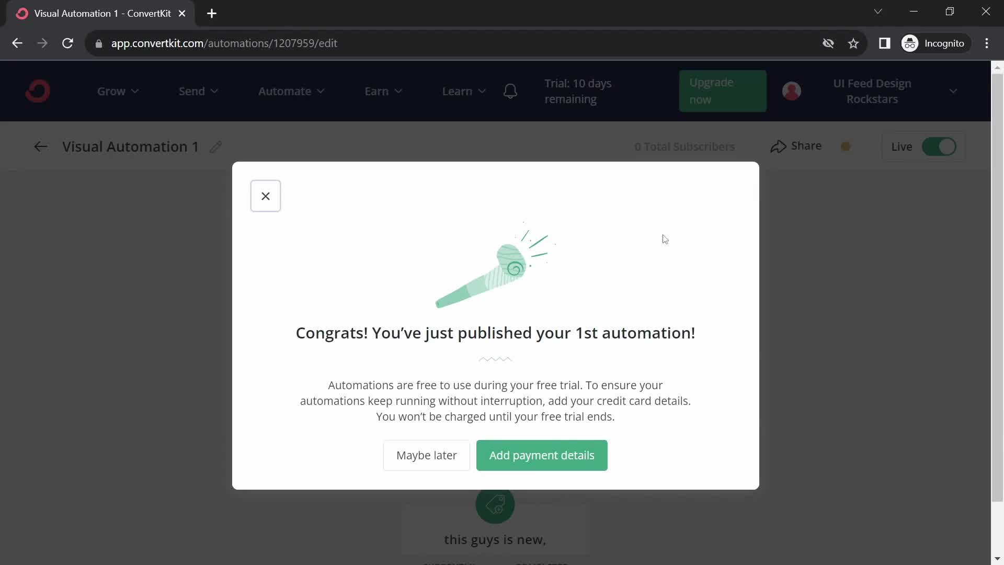Close the congratulations modal dialog
The width and height of the screenshot is (1004, 565).
pos(266,196)
